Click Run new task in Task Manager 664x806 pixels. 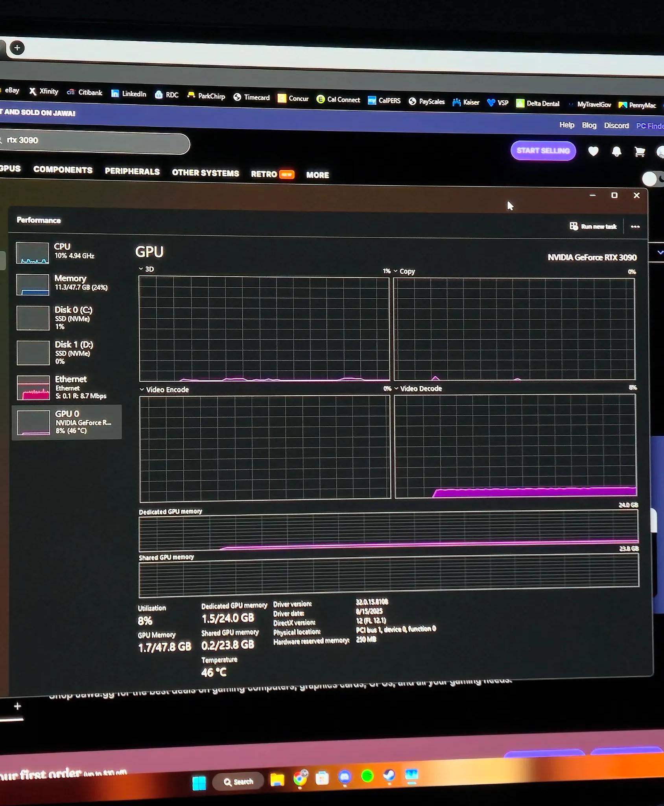tap(593, 226)
